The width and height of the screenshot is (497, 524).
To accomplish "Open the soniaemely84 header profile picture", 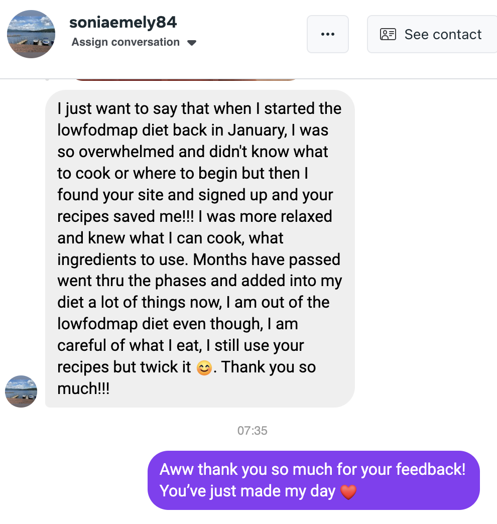I will [x=31, y=34].
